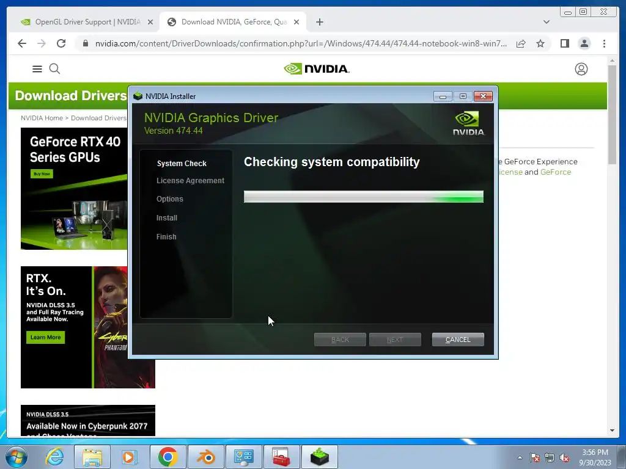Image resolution: width=626 pixels, height=469 pixels.
Task: Close the OpenGL Driver Support tab
Action: point(150,22)
